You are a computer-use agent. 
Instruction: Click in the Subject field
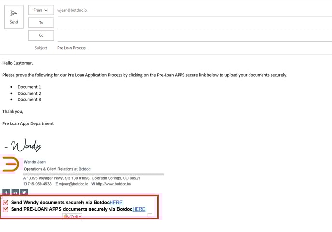[x=193, y=48]
